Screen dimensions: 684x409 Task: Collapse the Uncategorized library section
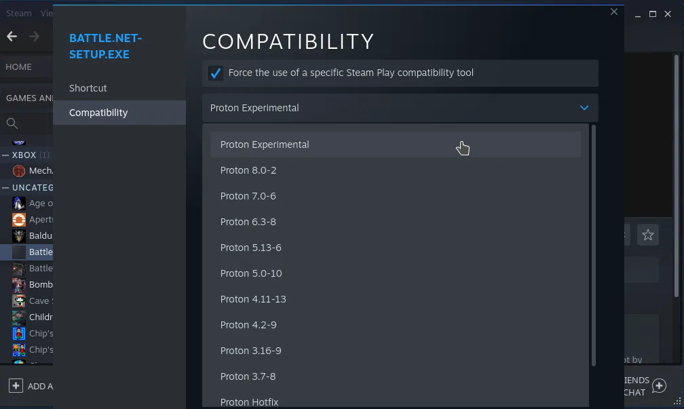click(5, 188)
